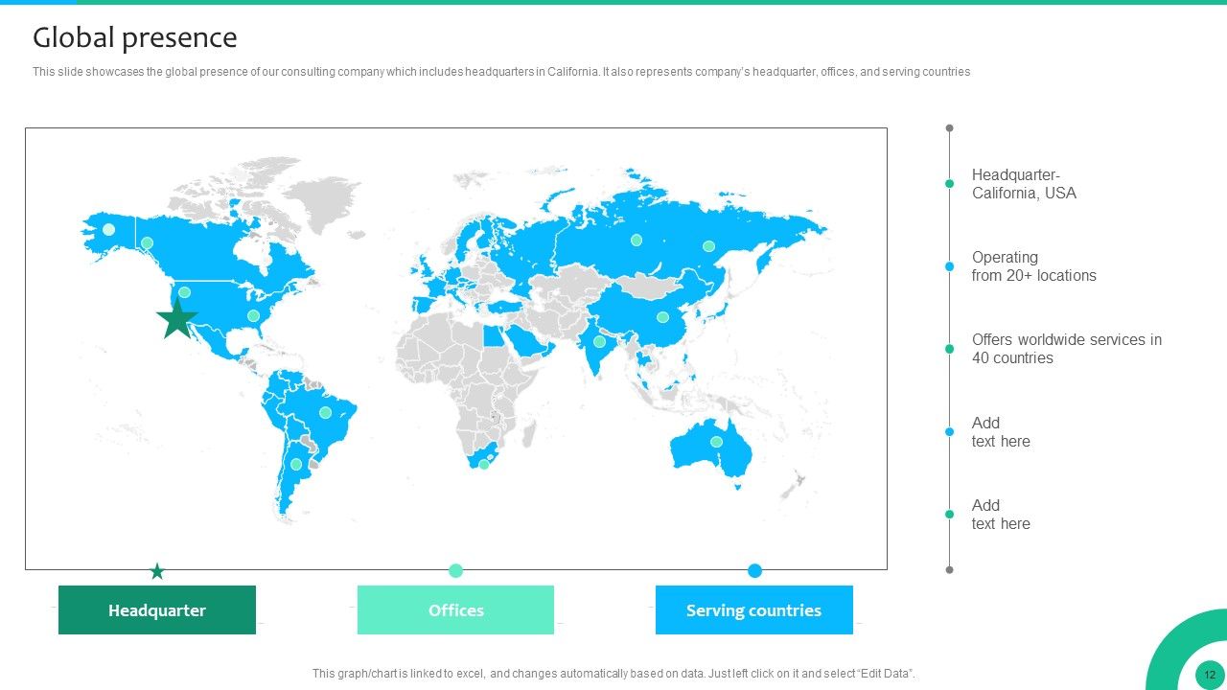Viewport: 1227px width, 690px height.
Task: Click the blue dot above Serving countries legend
Action: click(754, 570)
